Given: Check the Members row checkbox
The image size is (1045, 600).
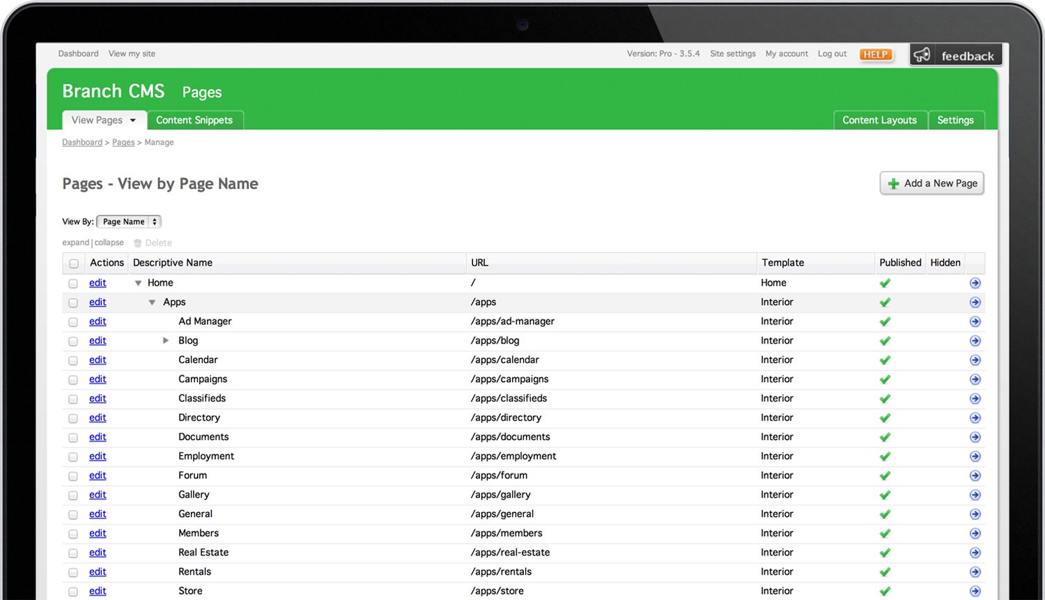Looking at the screenshot, I should pos(73,534).
